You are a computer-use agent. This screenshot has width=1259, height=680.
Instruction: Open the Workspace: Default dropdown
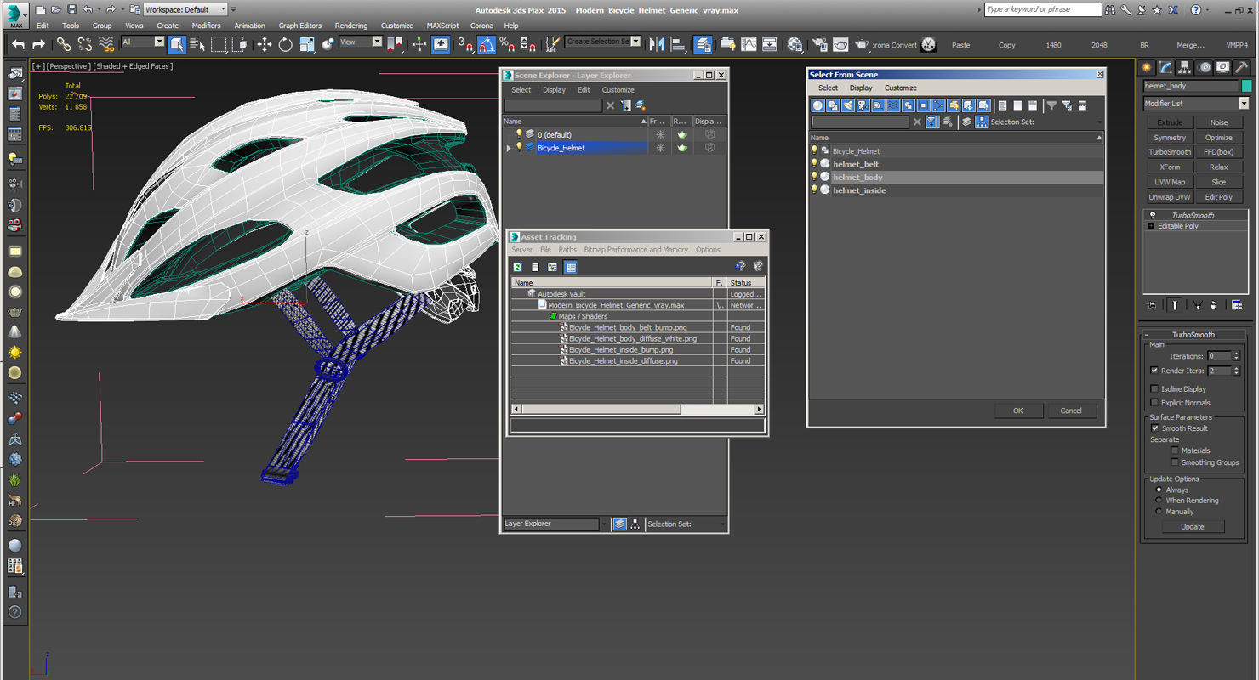tap(185, 9)
